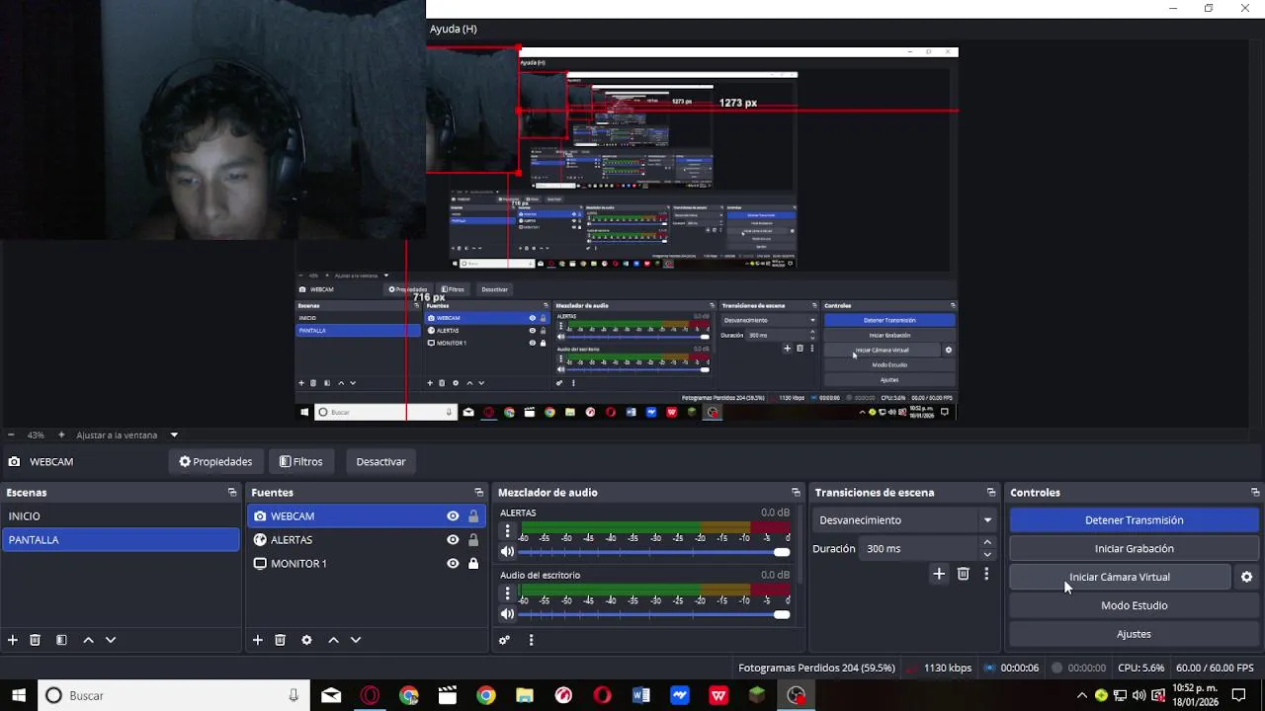1265x711 pixels.
Task: Undock the Fuentes panel
Action: coord(478,492)
